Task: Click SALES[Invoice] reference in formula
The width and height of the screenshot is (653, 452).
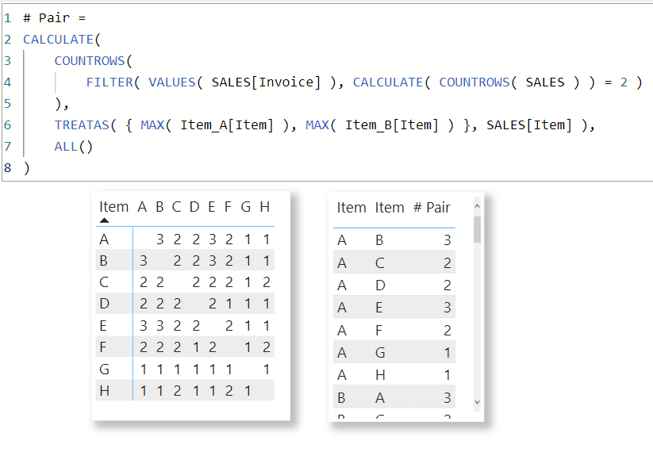Action: [x=266, y=82]
